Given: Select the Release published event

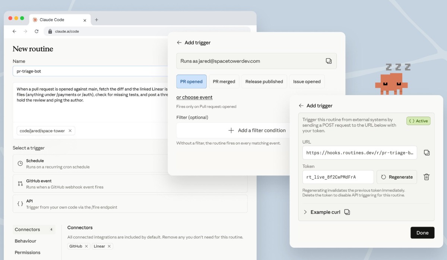Looking at the screenshot, I should [x=264, y=81].
